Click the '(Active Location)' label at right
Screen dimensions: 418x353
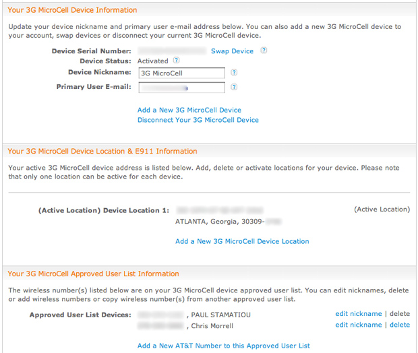pos(382,210)
